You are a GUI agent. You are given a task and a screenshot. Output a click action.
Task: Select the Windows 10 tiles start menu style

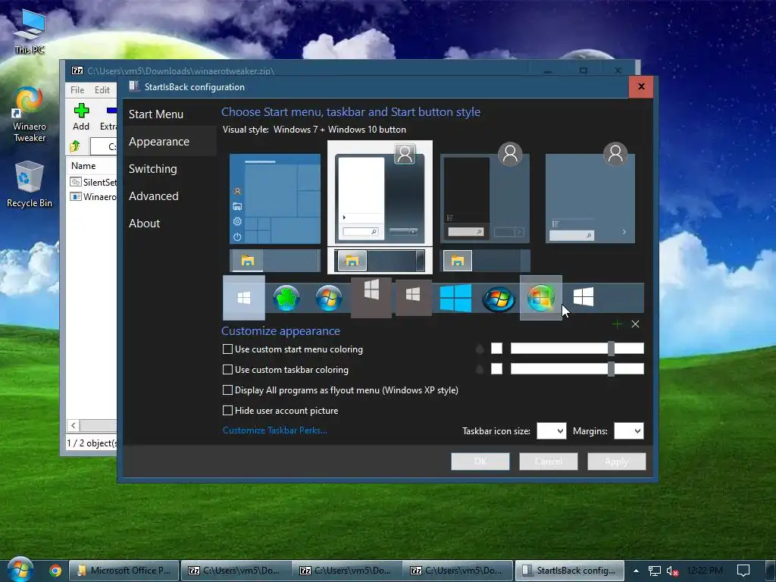(x=274, y=199)
